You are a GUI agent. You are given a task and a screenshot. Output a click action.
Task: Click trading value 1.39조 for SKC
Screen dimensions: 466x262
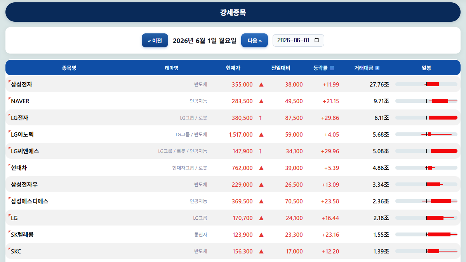click(381, 251)
